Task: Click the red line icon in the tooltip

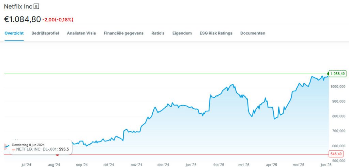Action: (14, 149)
